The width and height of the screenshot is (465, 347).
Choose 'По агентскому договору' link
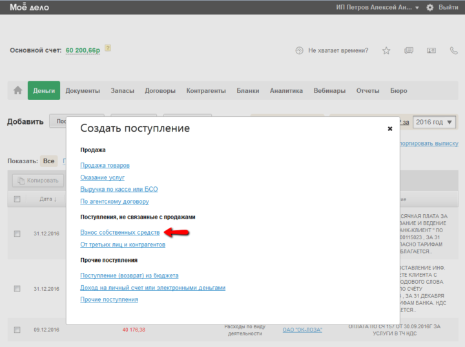[114, 201]
